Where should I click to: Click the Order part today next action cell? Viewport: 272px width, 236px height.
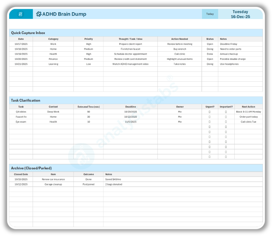tap(249, 117)
